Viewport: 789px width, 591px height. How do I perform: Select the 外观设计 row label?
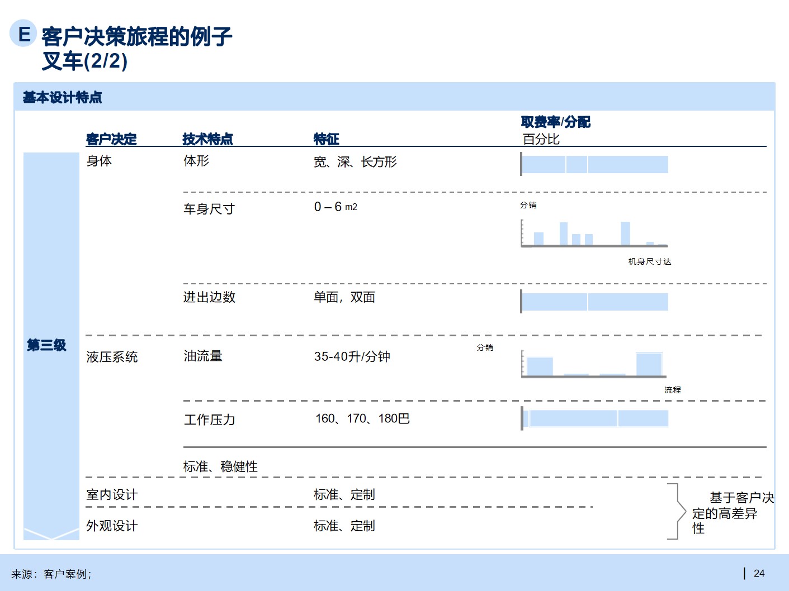pyautogui.click(x=112, y=526)
